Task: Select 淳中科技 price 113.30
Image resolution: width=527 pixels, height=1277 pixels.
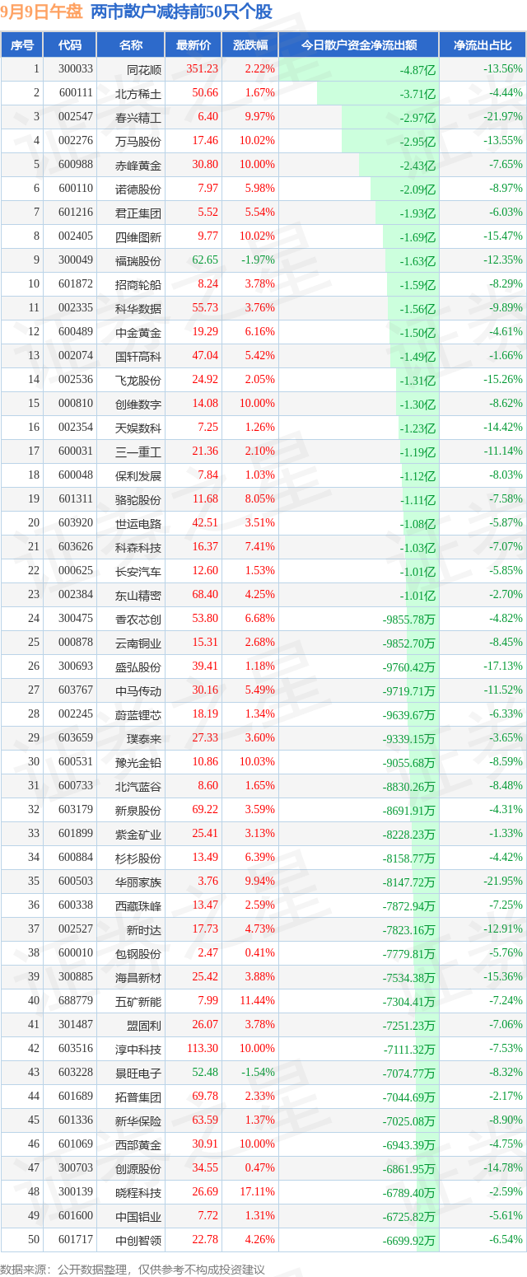Action: (203, 1047)
